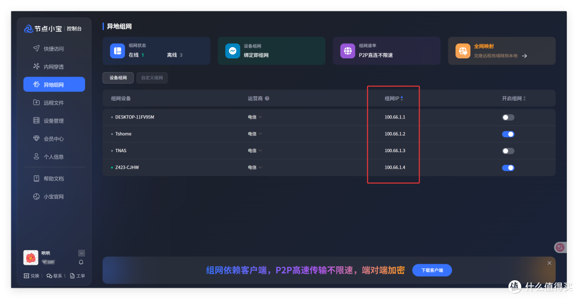Click the 下载客户端 button
Image resolution: width=578 pixels, height=299 pixels.
click(x=432, y=270)
